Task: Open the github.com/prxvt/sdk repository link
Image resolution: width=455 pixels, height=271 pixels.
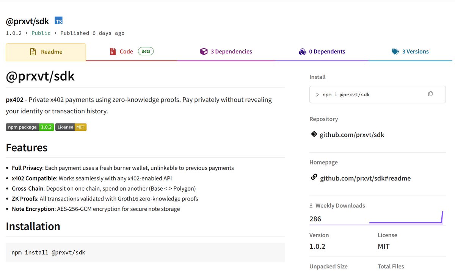Action: (x=352, y=135)
